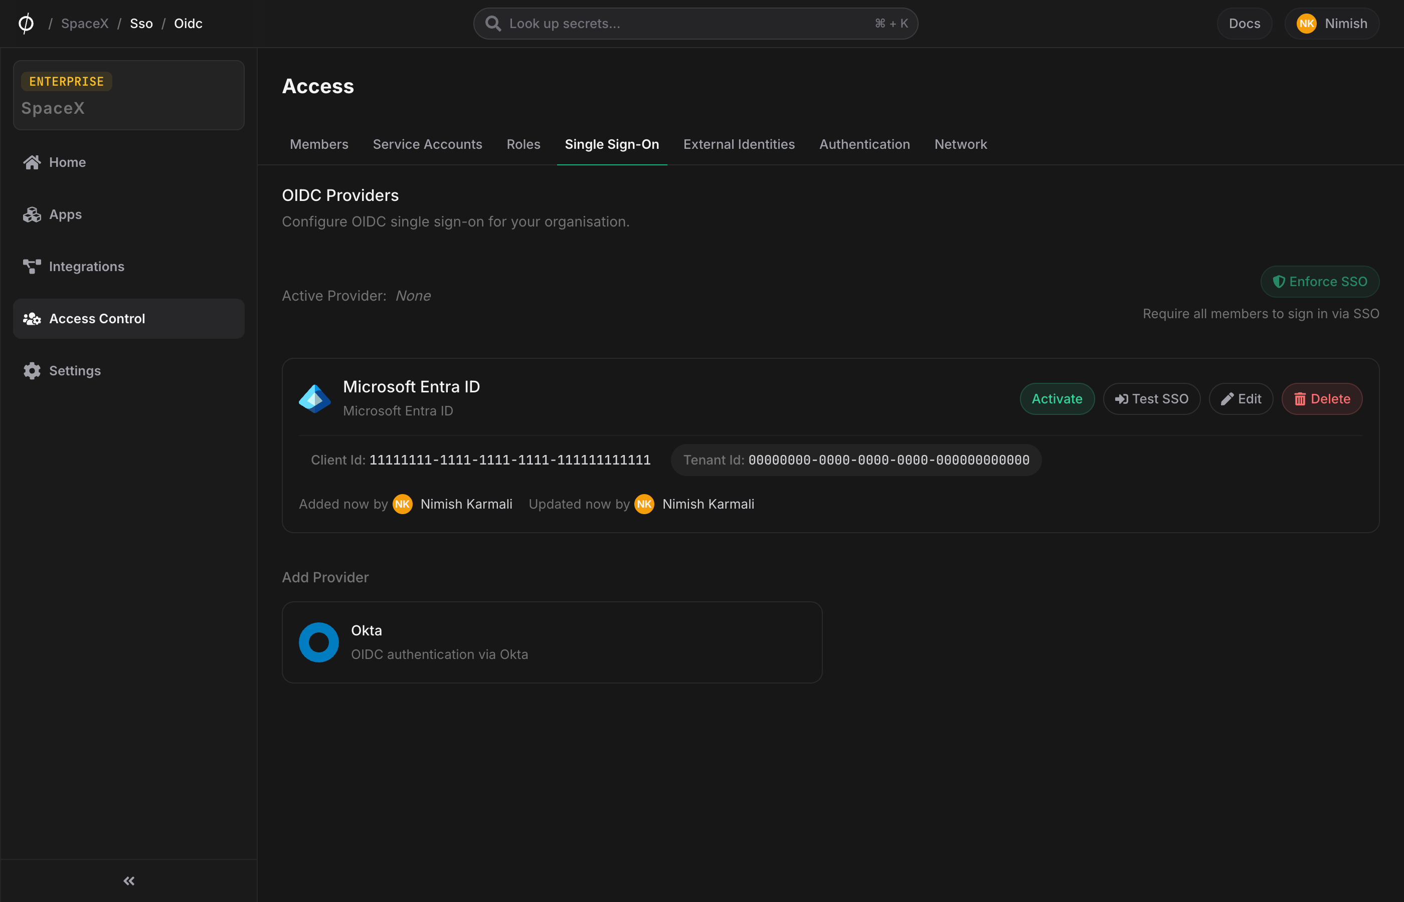Open the Authentication tab

864,144
